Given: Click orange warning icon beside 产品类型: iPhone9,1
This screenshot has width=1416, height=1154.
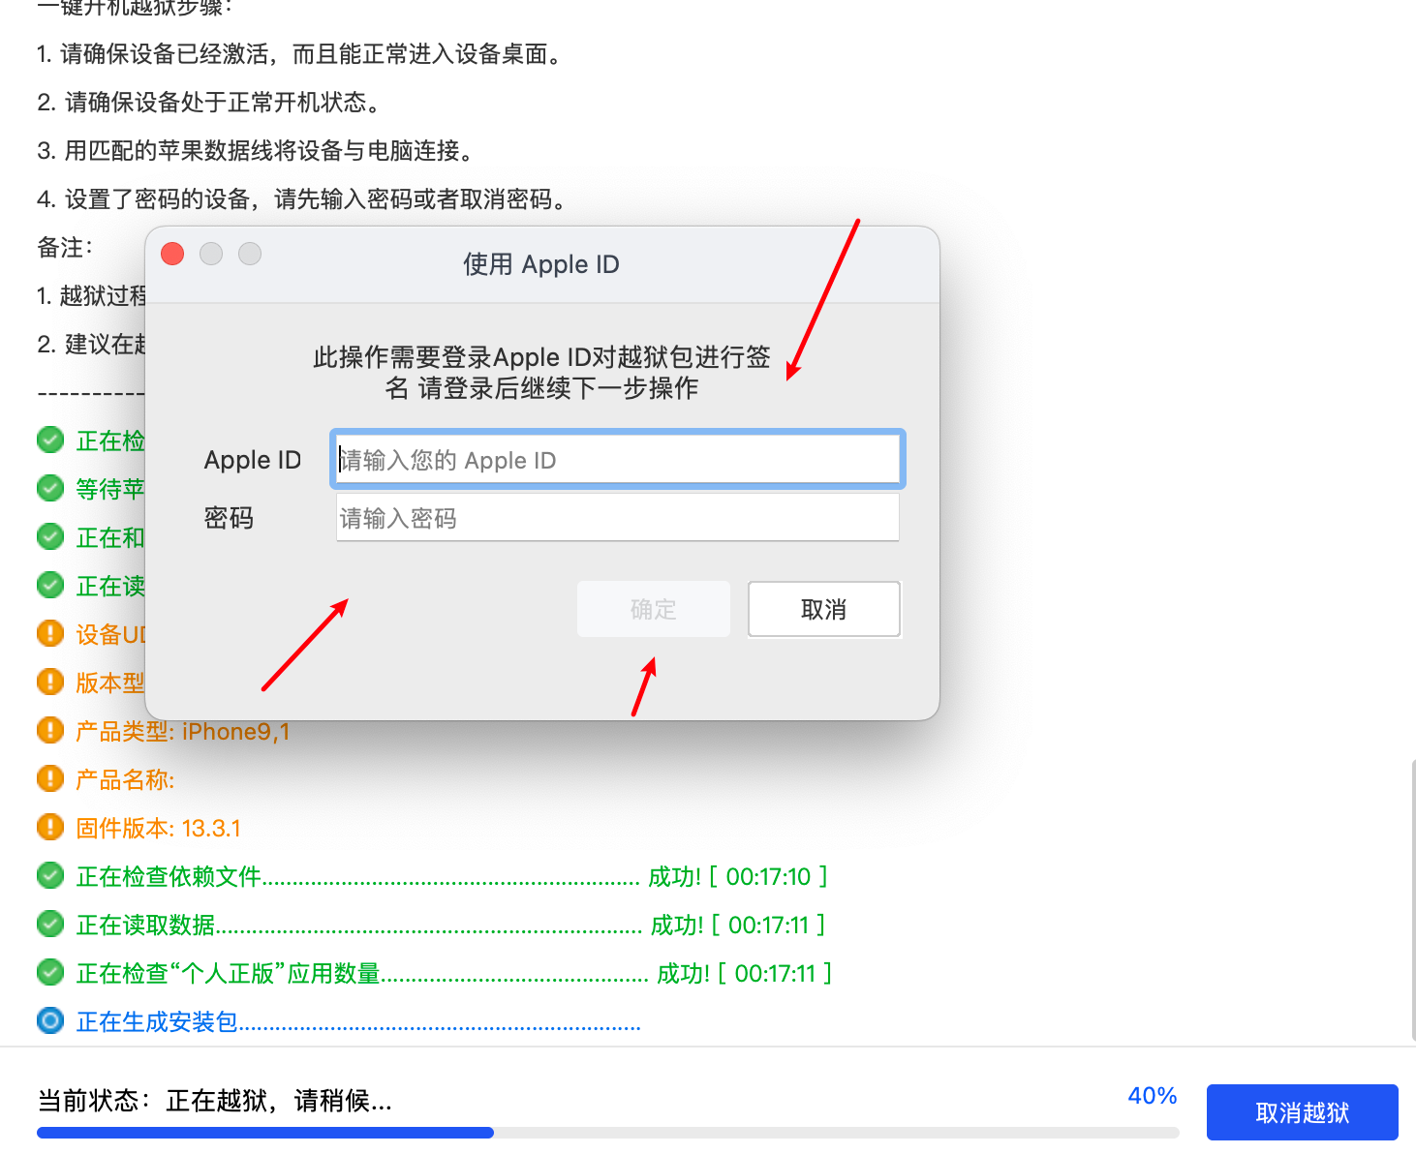Looking at the screenshot, I should coord(50,730).
